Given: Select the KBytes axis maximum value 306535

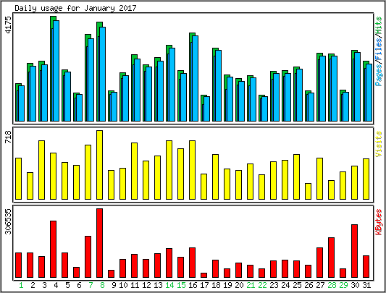Looking at the screenshot, I should coord(9,221).
